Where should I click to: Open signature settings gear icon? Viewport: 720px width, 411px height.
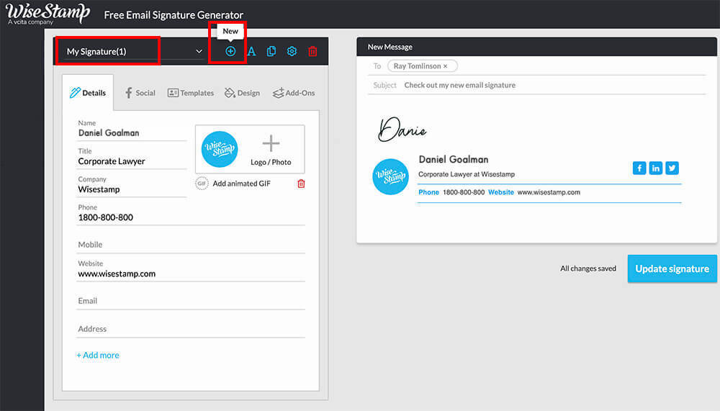coord(292,51)
